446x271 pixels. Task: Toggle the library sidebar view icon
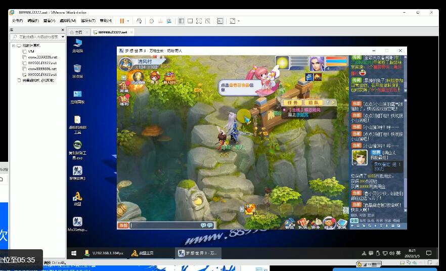pos(182,21)
